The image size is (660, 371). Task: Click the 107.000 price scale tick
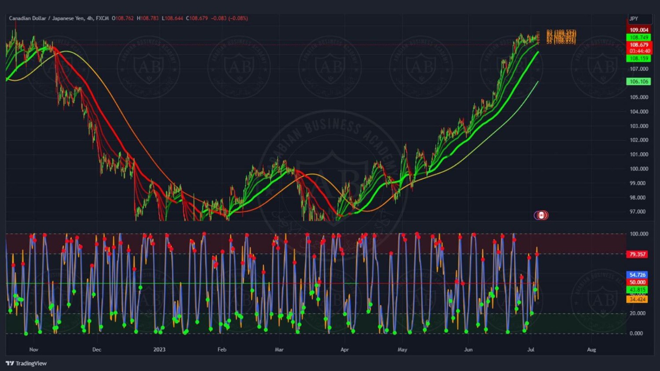coord(639,69)
